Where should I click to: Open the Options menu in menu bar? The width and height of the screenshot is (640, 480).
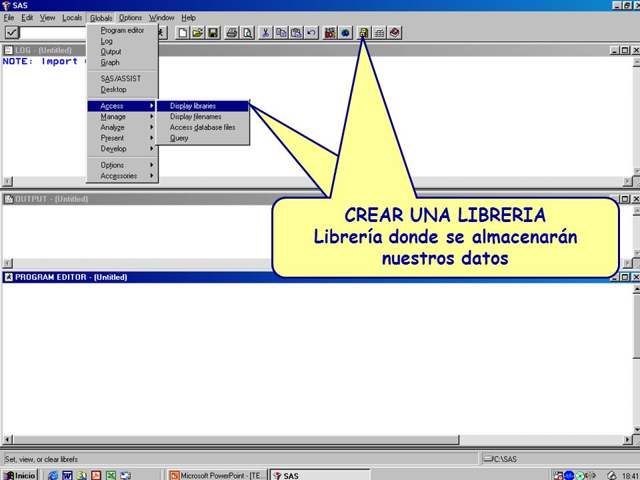130,17
